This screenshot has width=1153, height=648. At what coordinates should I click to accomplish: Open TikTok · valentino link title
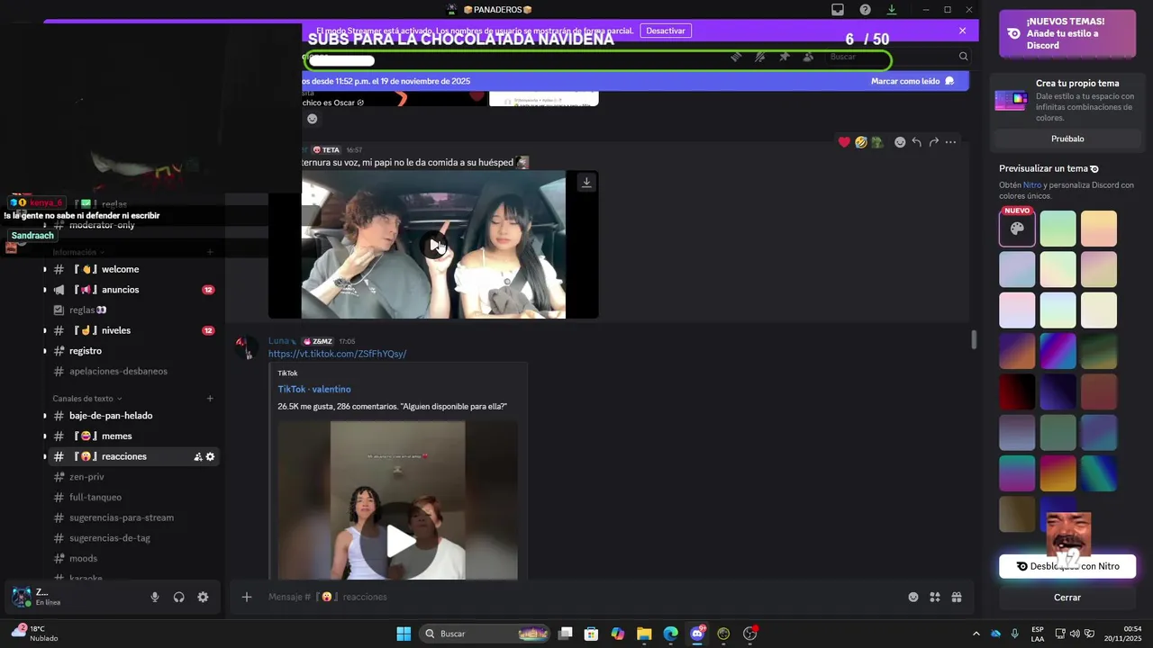click(x=314, y=390)
